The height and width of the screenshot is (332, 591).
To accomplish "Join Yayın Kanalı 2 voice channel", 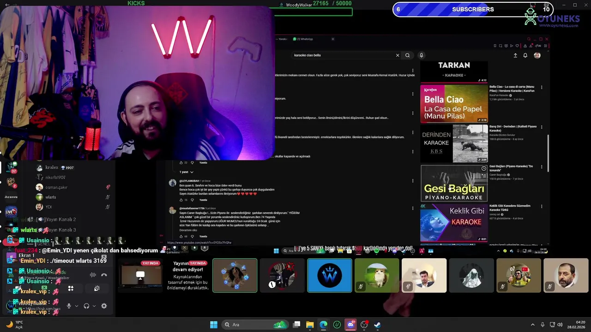I will (60, 219).
